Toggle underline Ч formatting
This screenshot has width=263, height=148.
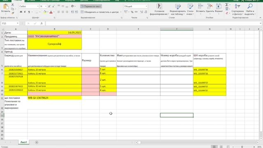(x=29, y=12)
